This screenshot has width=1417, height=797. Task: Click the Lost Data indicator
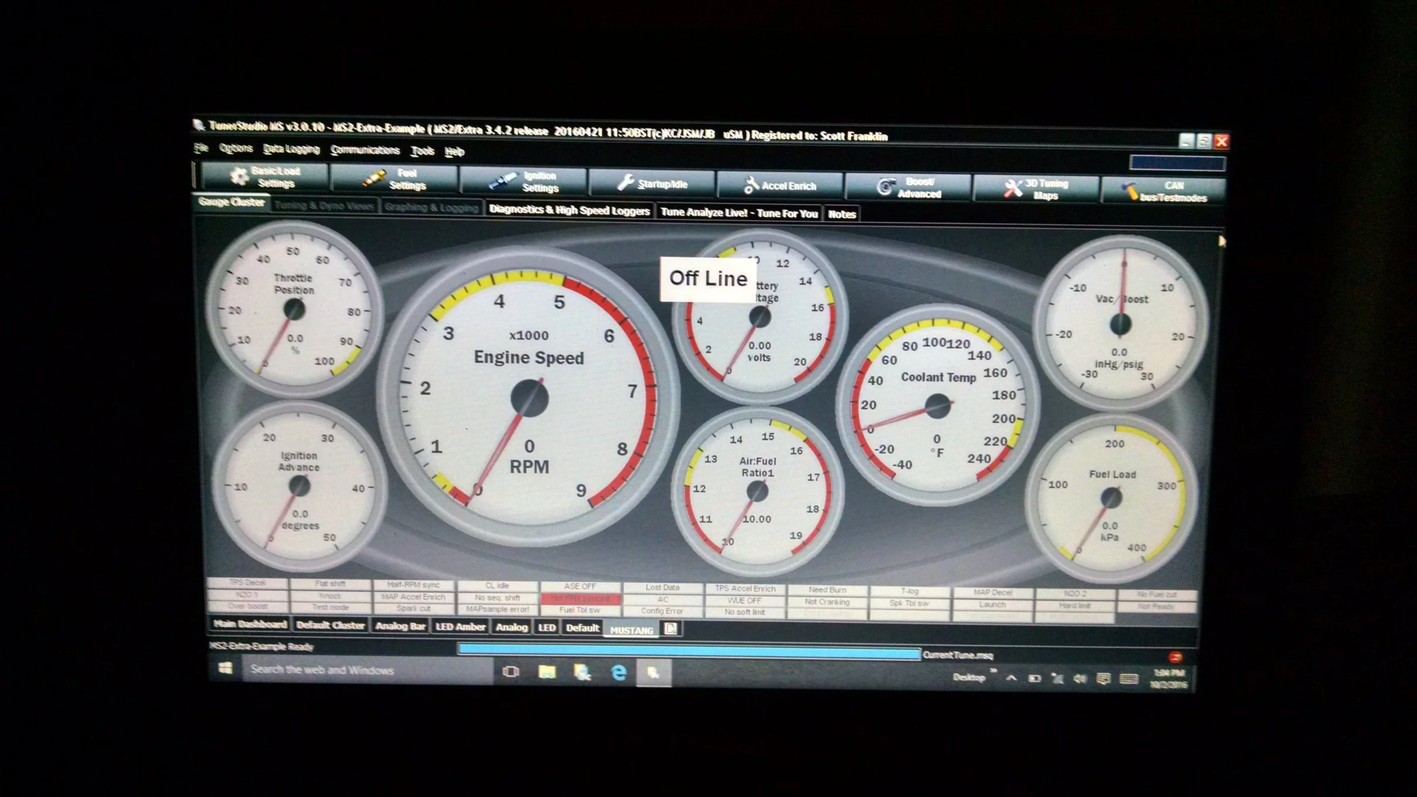pos(662,588)
